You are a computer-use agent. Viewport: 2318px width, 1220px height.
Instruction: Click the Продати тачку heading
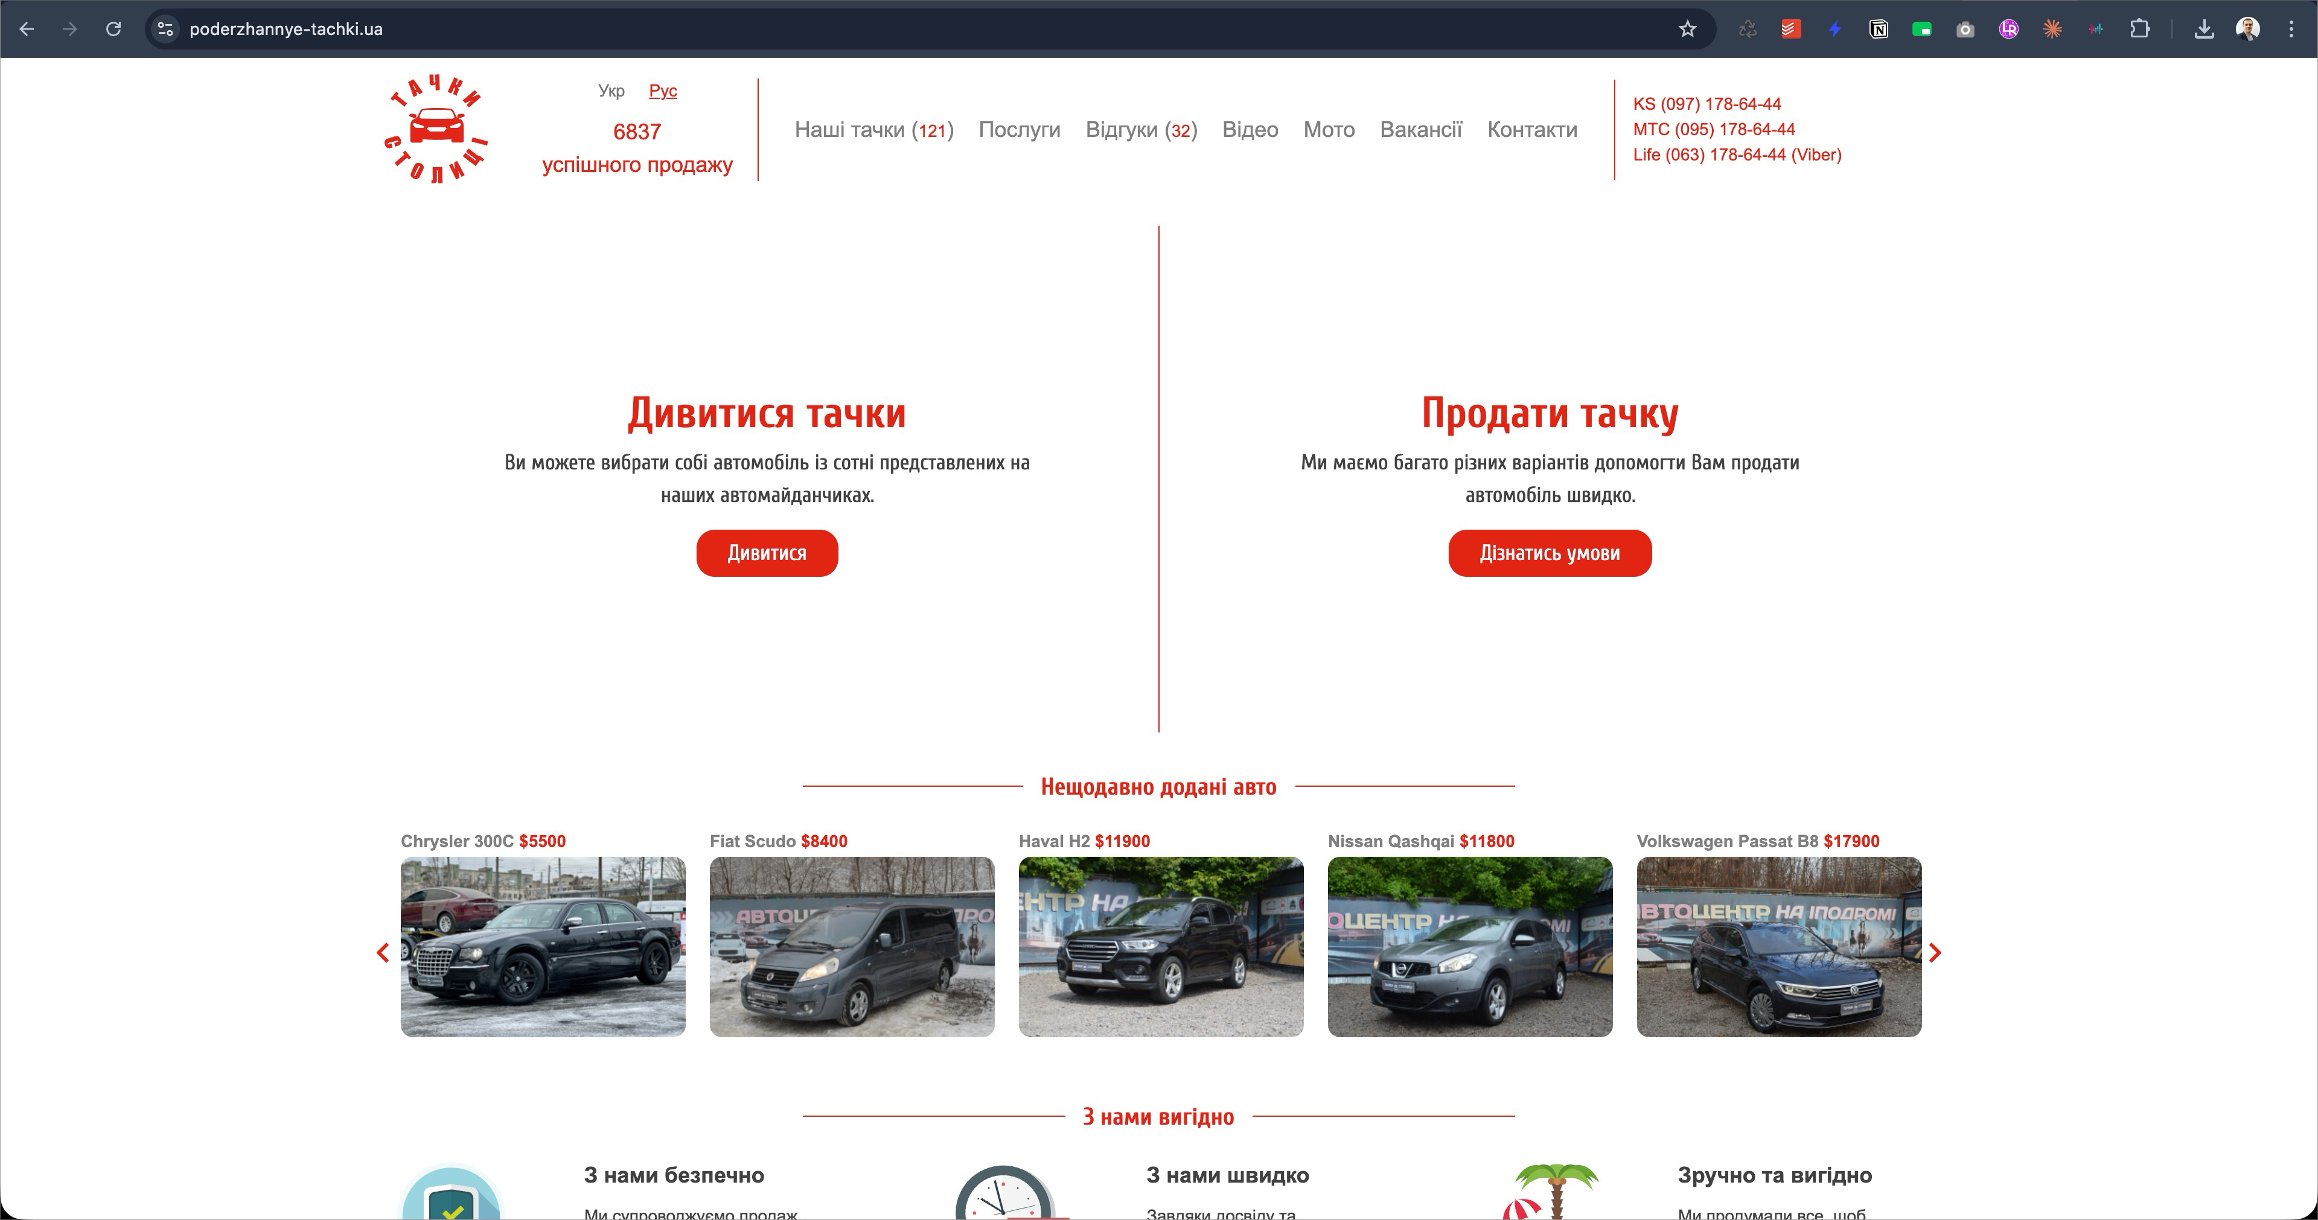1550,413
